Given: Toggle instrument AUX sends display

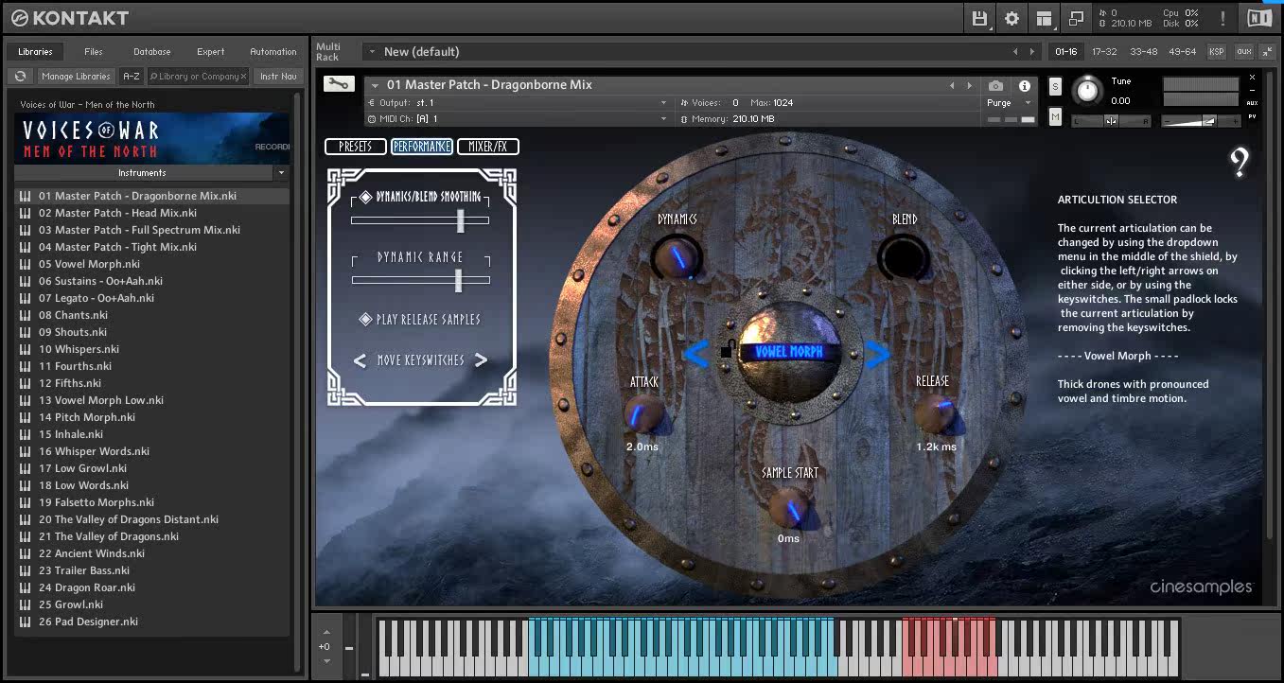Looking at the screenshot, I should coord(1253,103).
